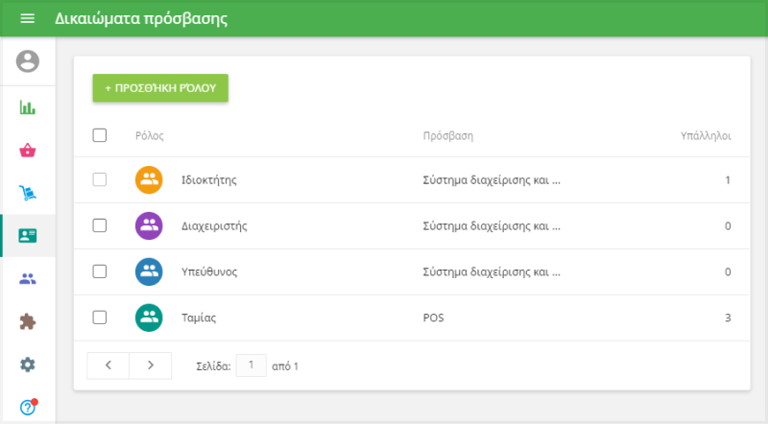The height and width of the screenshot is (424, 768).
Task: Select the Ταμίας role checkbox
Action: tap(100, 318)
